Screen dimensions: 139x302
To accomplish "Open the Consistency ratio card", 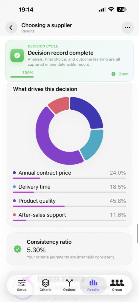I will coord(69,249).
